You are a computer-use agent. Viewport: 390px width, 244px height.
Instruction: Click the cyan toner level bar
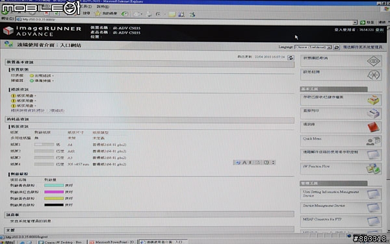pyautogui.click(x=54, y=185)
